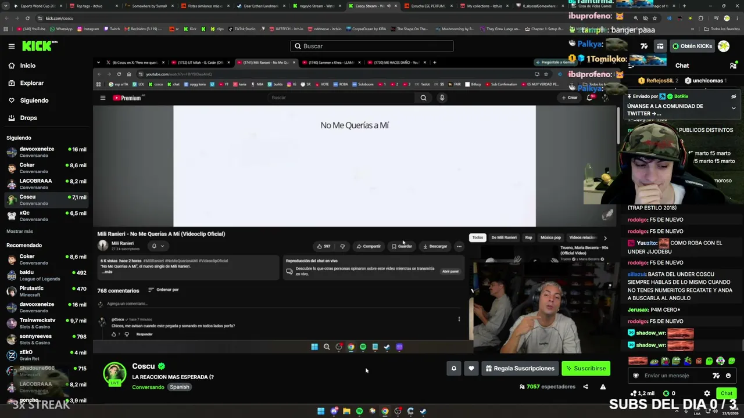This screenshot has width=744, height=418.
Task: Open Explorar in Kick sidebar
Action: point(32,83)
